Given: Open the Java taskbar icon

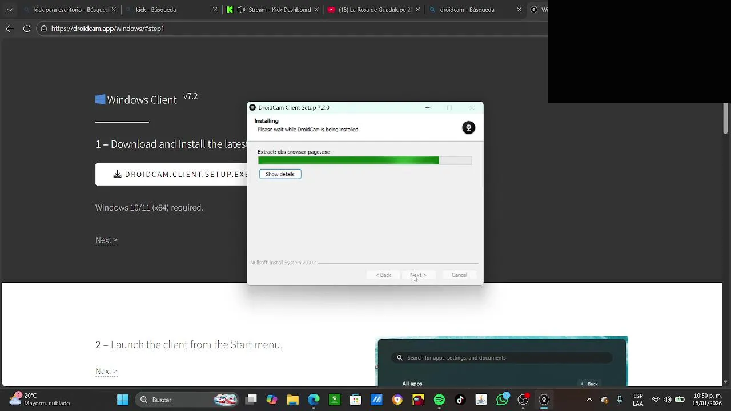Looking at the screenshot, I should 481,400.
